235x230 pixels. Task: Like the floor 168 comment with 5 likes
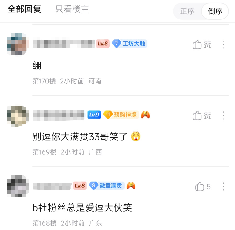[203, 186]
